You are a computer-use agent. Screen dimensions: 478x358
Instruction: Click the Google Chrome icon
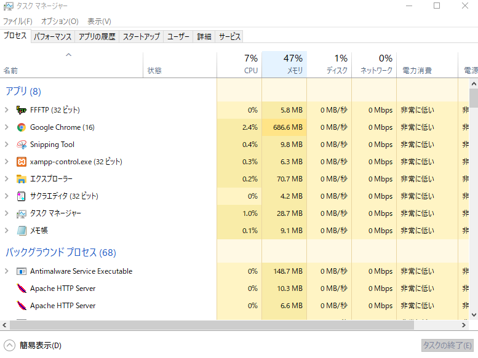[x=22, y=127]
